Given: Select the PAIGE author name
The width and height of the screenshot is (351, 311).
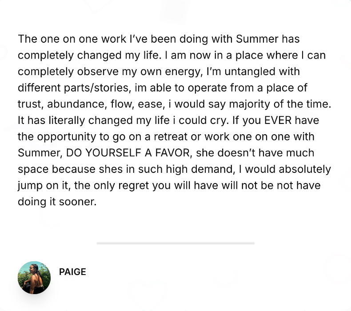Looking at the screenshot, I should pos(72,272).
